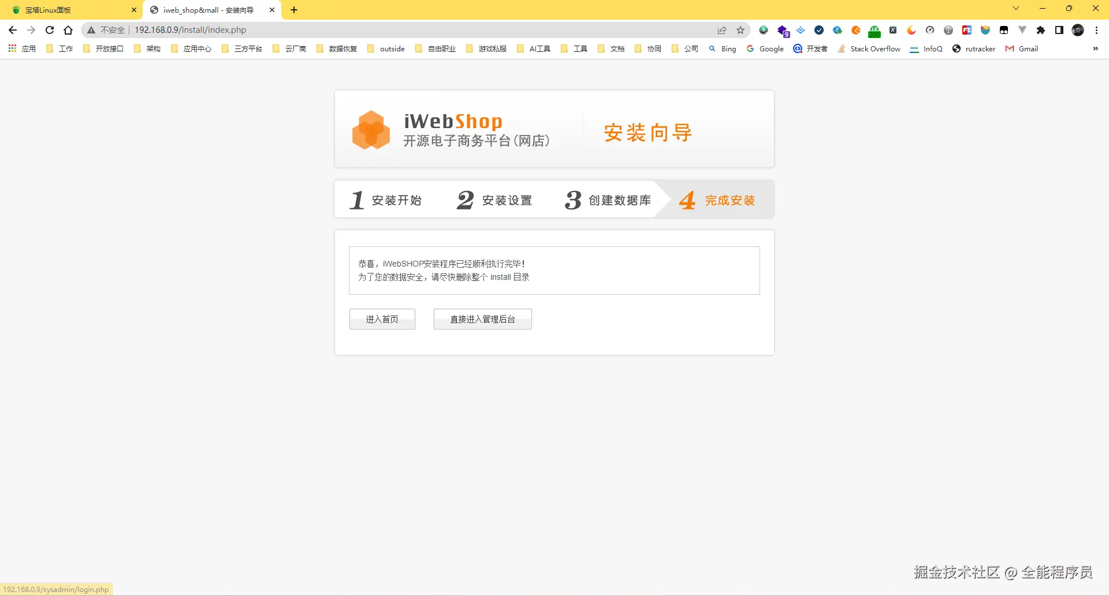Close the 宝塔Linux面板 tab

(x=134, y=10)
